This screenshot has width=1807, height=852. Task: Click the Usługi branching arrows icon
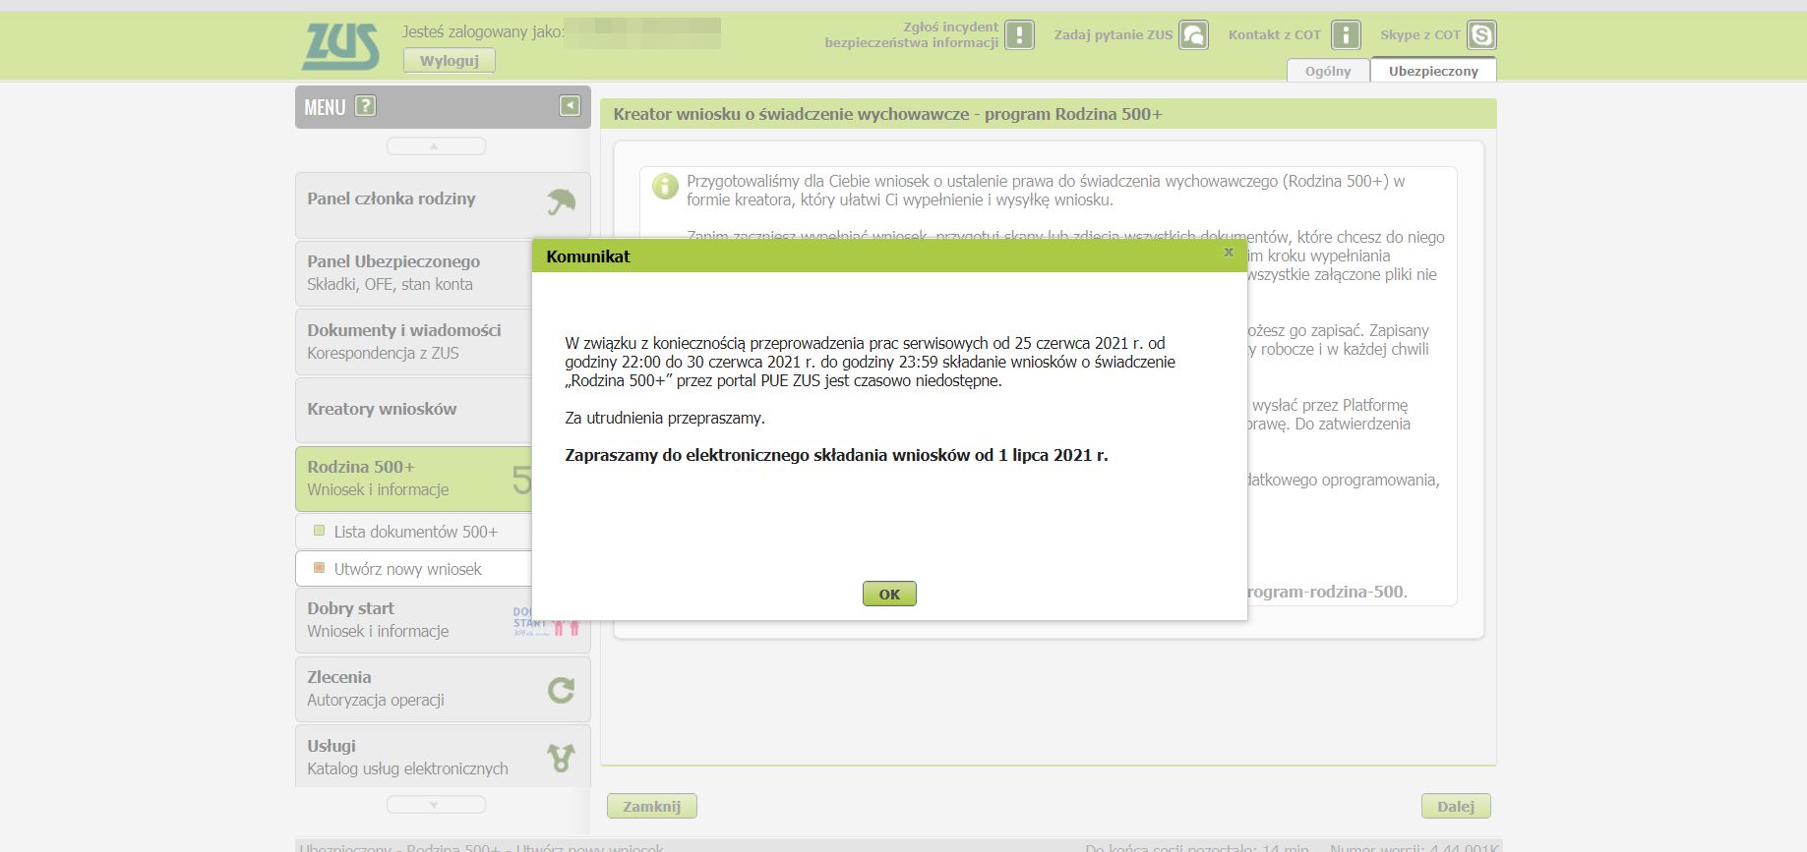click(561, 758)
